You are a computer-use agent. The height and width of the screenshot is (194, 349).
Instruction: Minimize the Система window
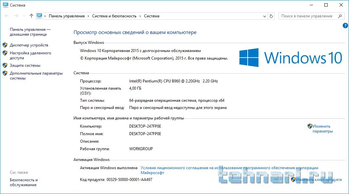tap(311, 5)
